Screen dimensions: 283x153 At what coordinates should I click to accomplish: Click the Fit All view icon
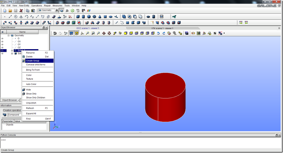(87, 33)
